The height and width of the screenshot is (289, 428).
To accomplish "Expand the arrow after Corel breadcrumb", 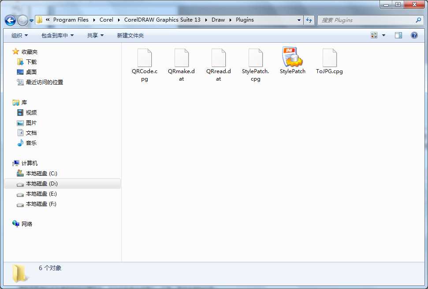I will pos(119,20).
